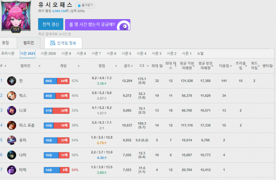Click the 5.79:1 KDA ratio in 유미 row

click(x=102, y=143)
